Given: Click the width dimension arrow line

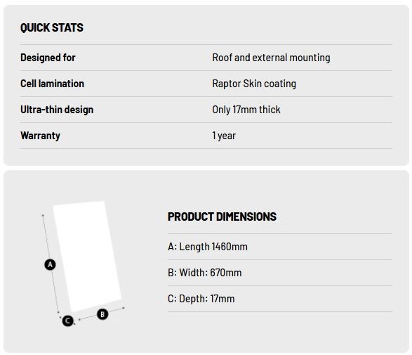Looking at the screenshot, I should coord(102,314).
